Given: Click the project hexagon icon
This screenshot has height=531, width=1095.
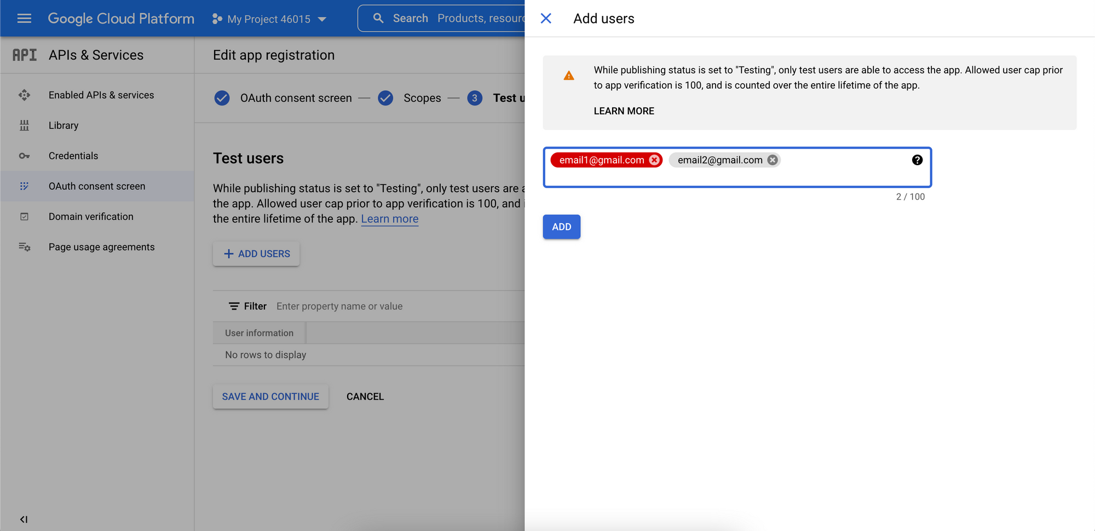Looking at the screenshot, I should pos(217,19).
